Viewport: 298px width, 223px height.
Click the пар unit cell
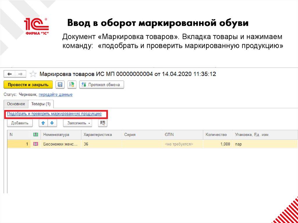pos(265,144)
